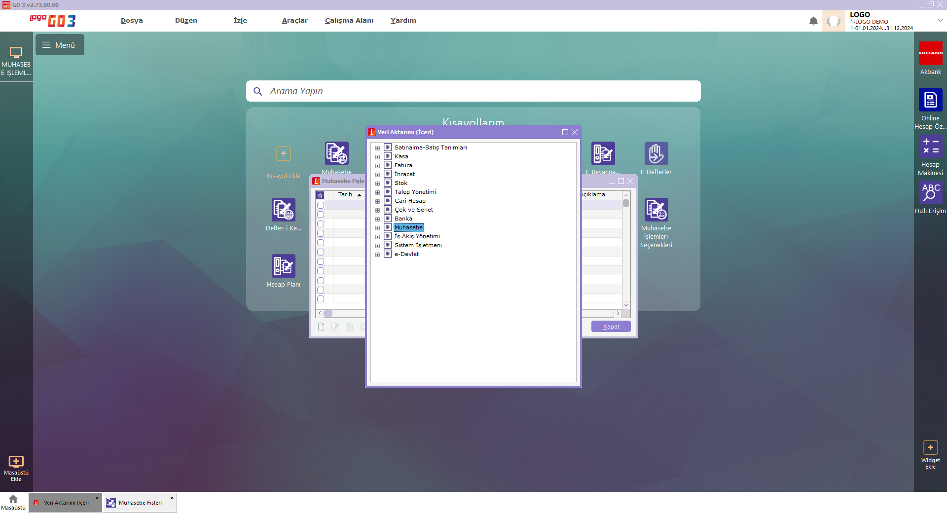Toggle the checkbox next to e-Devlet
This screenshot has width=947, height=513.
[388, 254]
